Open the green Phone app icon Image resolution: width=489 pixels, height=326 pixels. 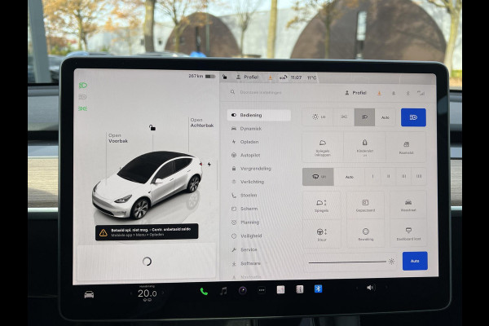[x=204, y=292]
